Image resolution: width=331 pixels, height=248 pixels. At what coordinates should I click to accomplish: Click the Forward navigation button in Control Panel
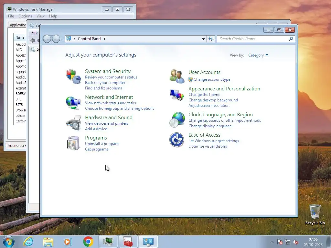click(56, 39)
